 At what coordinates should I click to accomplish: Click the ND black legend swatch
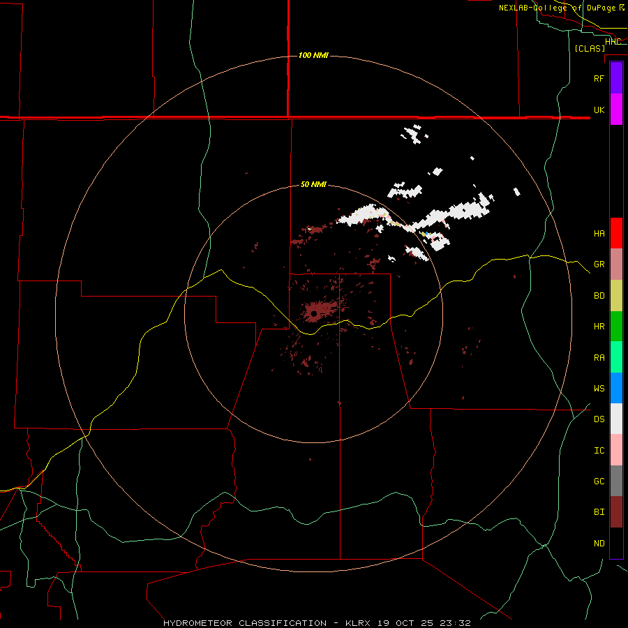tap(616, 543)
